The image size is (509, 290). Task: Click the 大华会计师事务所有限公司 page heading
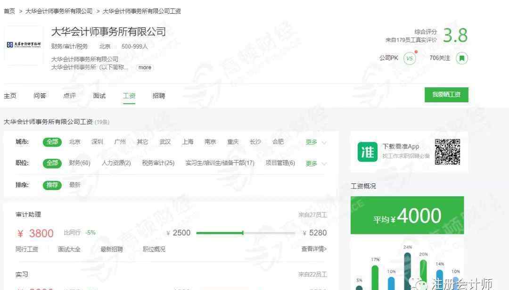click(x=108, y=32)
